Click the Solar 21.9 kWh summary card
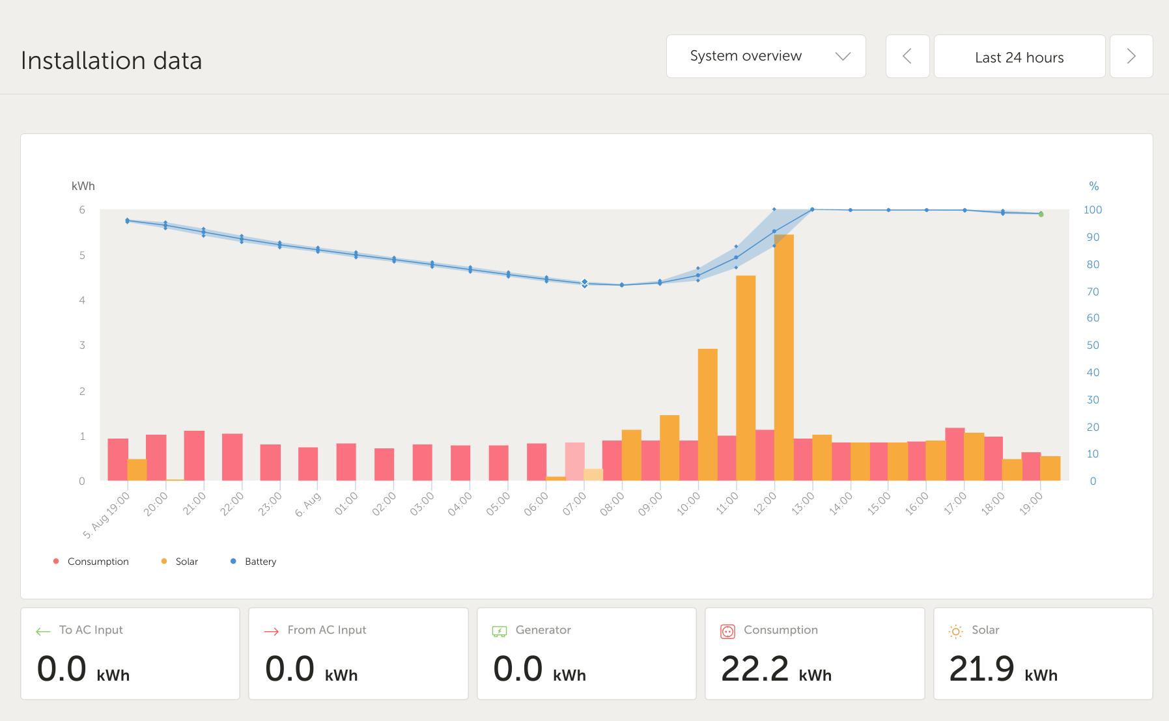1169x721 pixels. [x=1043, y=654]
